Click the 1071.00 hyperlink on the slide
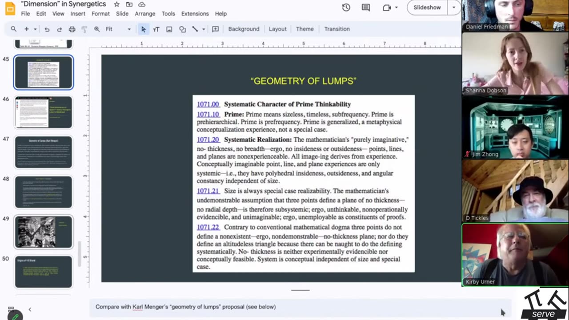Viewport: 569px width, 320px height. point(208,104)
